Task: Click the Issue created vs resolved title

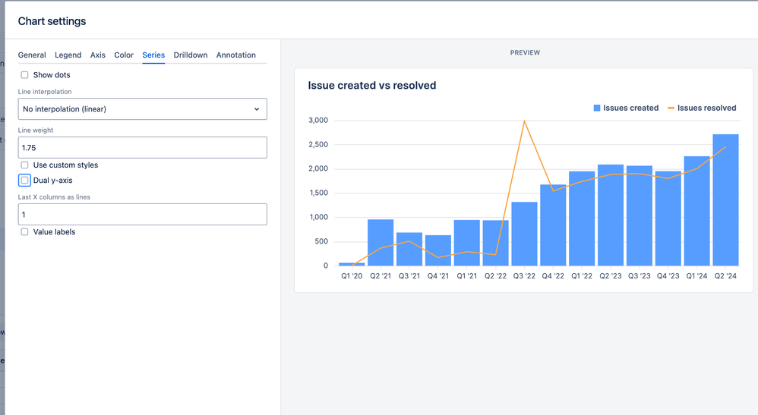Action: click(x=371, y=86)
